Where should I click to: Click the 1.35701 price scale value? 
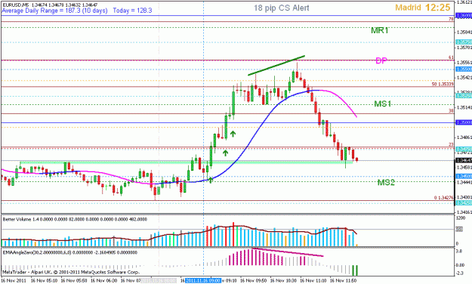(464, 48)
